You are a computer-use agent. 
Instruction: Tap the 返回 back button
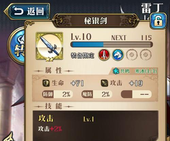[27, 11]
